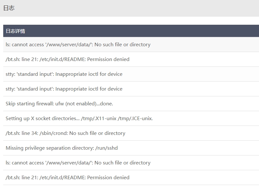The width and height of the screenshot is (259, 194).
Task: Select the second stty Inappropriate ioctl row
Action: coord(131,89)
